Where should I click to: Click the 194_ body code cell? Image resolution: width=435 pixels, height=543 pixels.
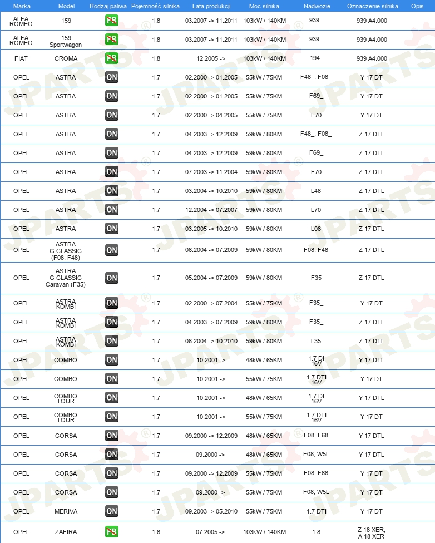tap(316, 58)
